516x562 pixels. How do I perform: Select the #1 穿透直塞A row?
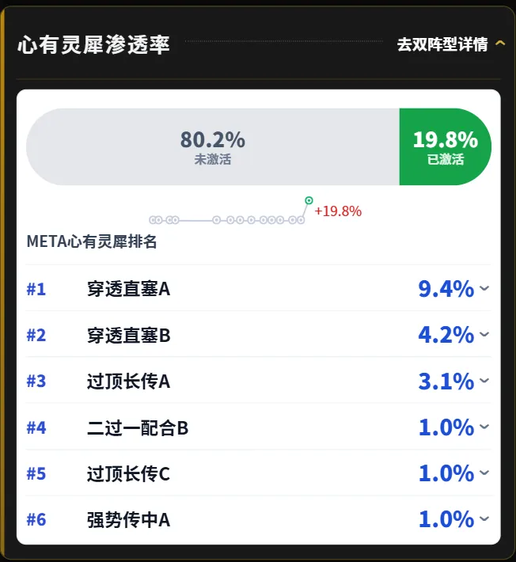pyautogui.click(x=258, y=289)
